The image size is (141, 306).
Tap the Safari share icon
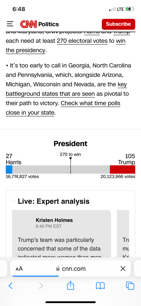pyautogui.click(x=70, y=286)
